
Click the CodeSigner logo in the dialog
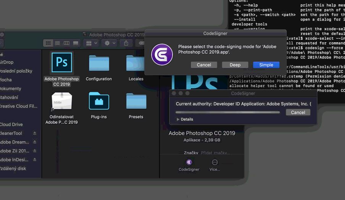pos(162,55)
